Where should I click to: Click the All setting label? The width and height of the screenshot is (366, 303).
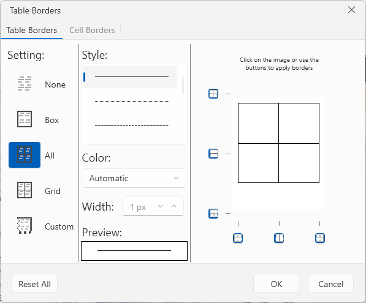(x=50, y=155)
